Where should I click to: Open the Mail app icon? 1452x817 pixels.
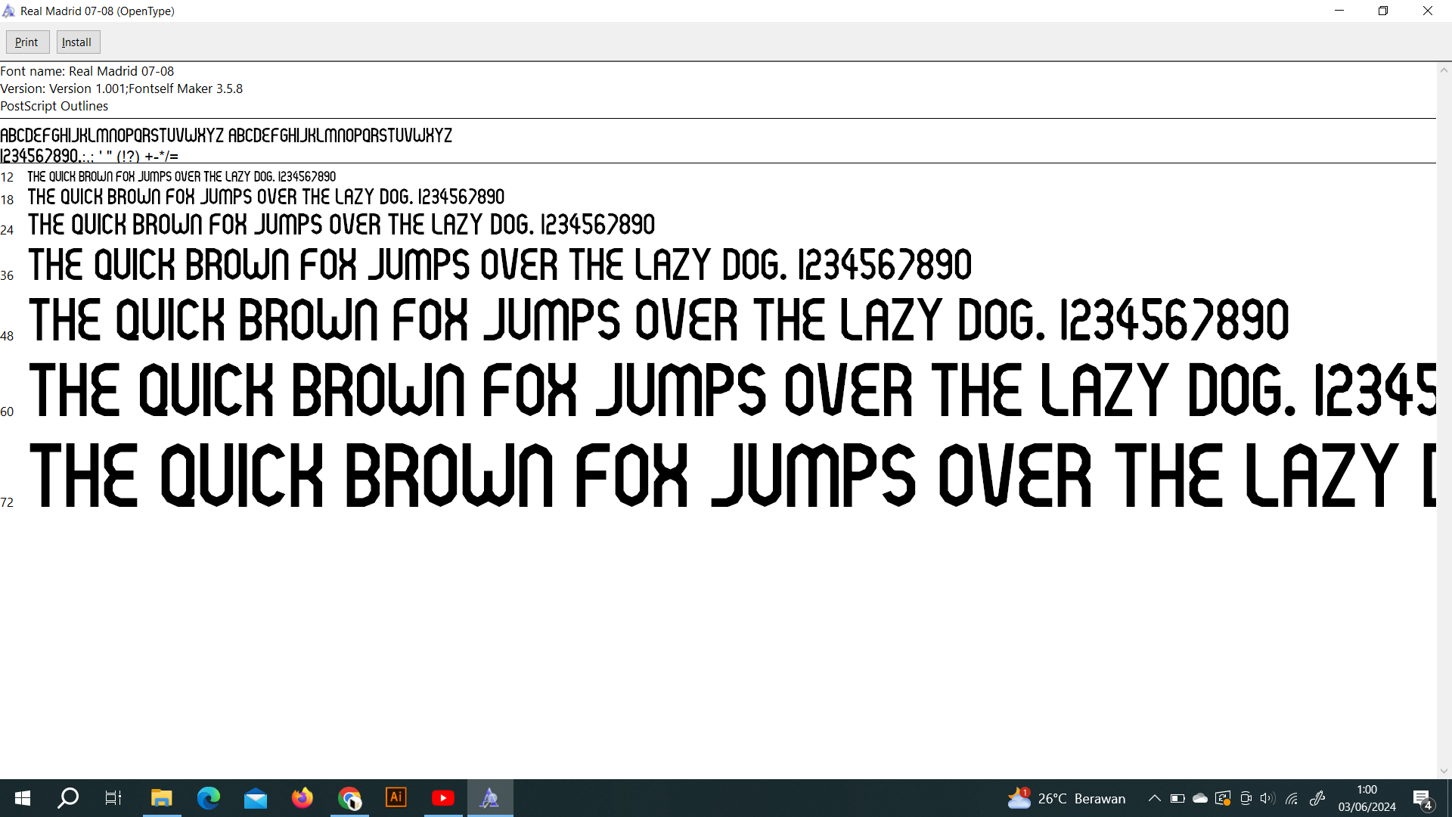256,798
